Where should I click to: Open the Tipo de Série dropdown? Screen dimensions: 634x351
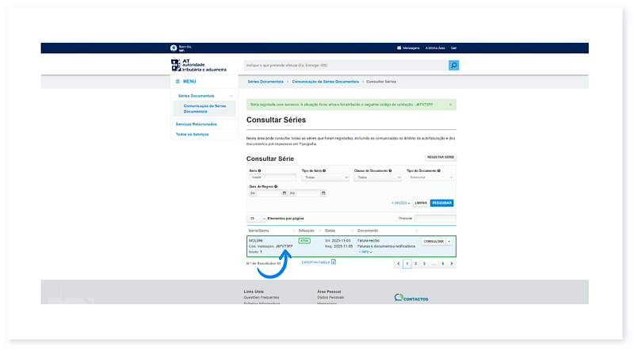pyautogui.click(x=325, y=177)
